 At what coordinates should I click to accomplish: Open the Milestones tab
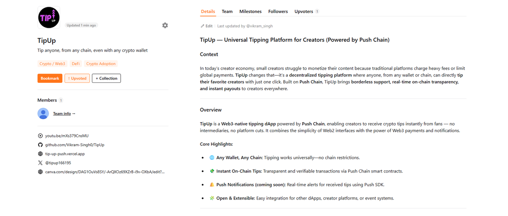click(x=251, y=11)
